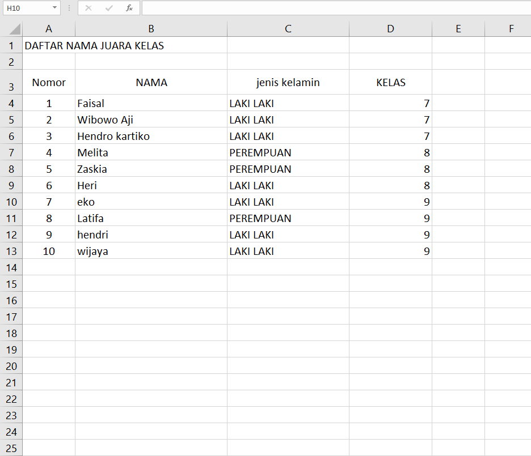
Task: Expand the Name Box dropdown arrow
Action: click(x=54, y=8)
